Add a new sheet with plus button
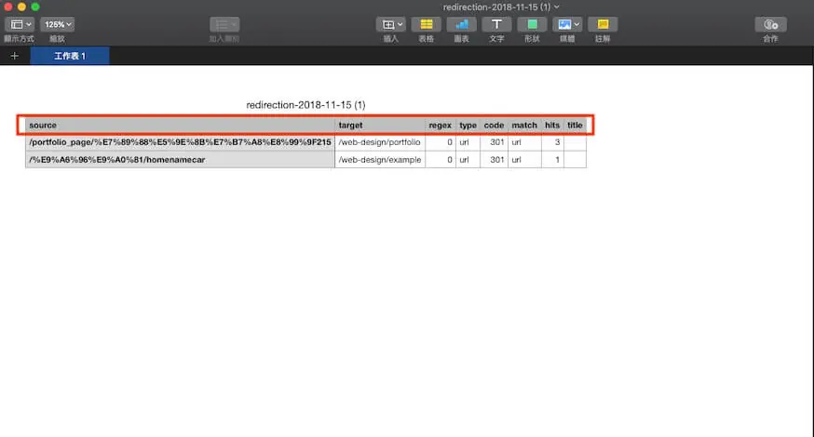The image size is (814, 437). 15,56
